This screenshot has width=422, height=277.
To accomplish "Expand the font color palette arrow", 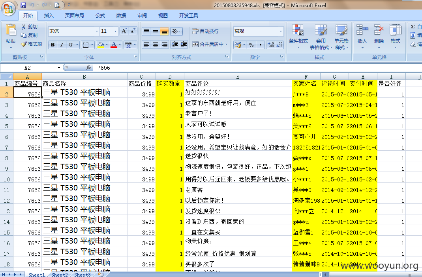I will (120, 45).
